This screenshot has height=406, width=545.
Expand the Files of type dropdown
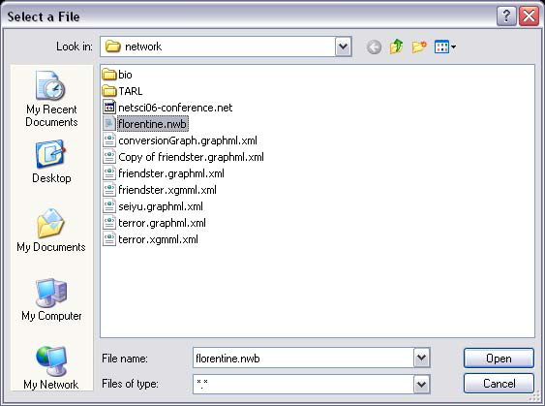point(422,384)
